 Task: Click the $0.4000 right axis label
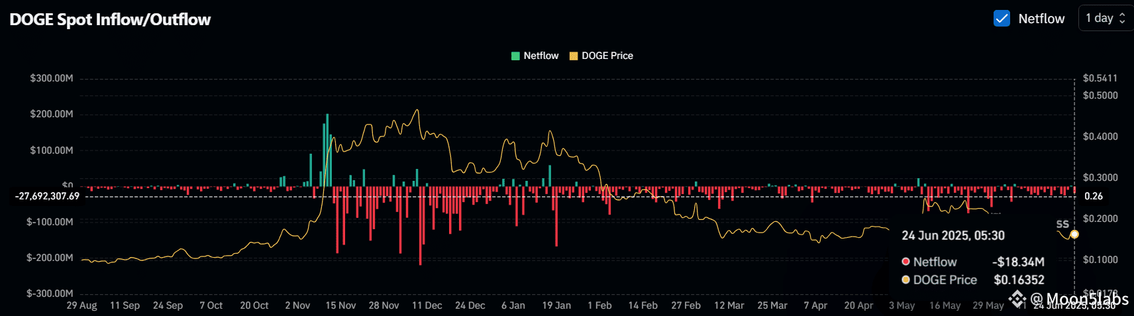(x=1100, y=136)
